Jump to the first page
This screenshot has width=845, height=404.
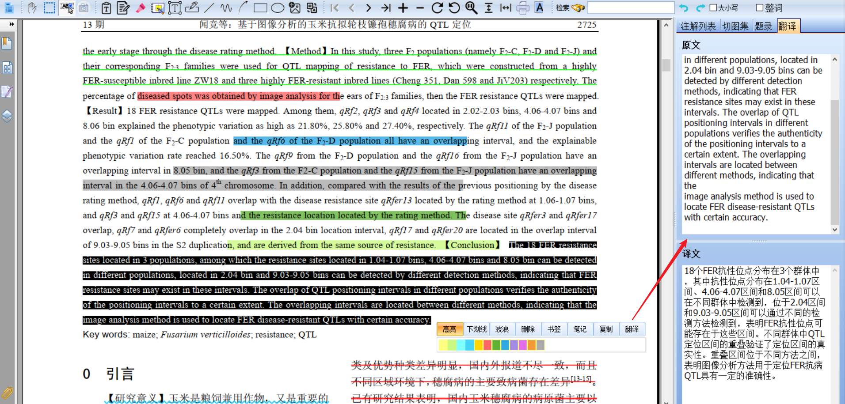[335, 8]
